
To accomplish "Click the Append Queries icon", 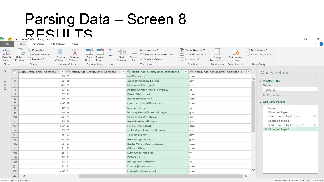I will pyautogui.click(x=182, y=54).
